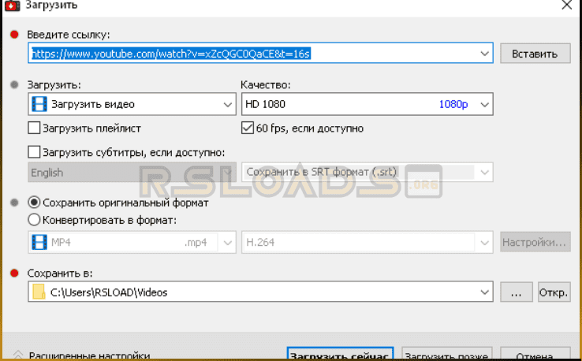Open the H.264 codec dropdown
This screenshot has width=582, height=361.
pyautogui.click(x=367, y=242)
